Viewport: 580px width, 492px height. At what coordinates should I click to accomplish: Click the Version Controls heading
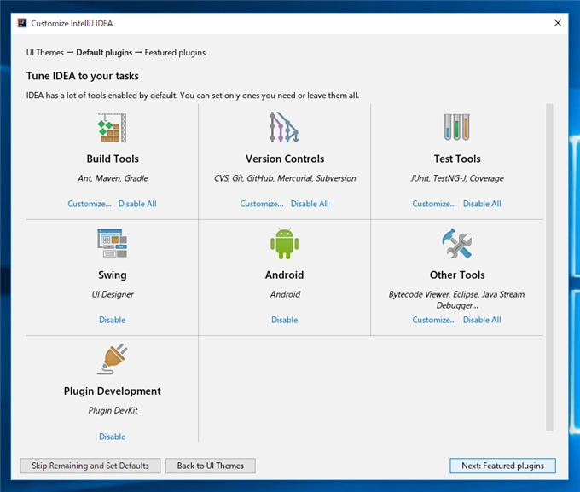click(285, 159)
